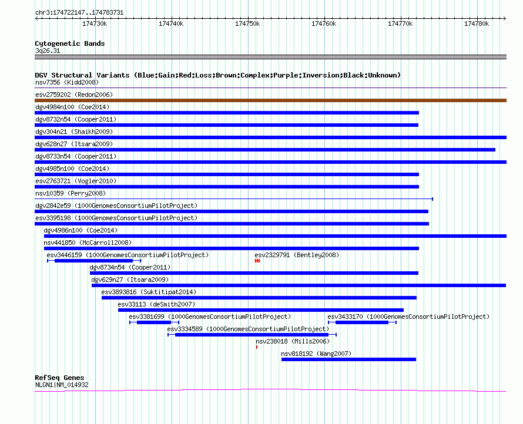Click dgv4986n100 (Coe2014) label
Image resolution: width=523 pixels, height=424 pixels.
[x=81, y=230]
